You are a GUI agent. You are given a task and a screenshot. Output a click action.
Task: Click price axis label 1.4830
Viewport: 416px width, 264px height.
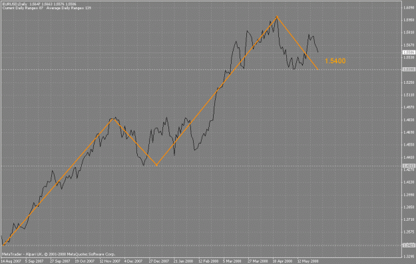[409, 120]
